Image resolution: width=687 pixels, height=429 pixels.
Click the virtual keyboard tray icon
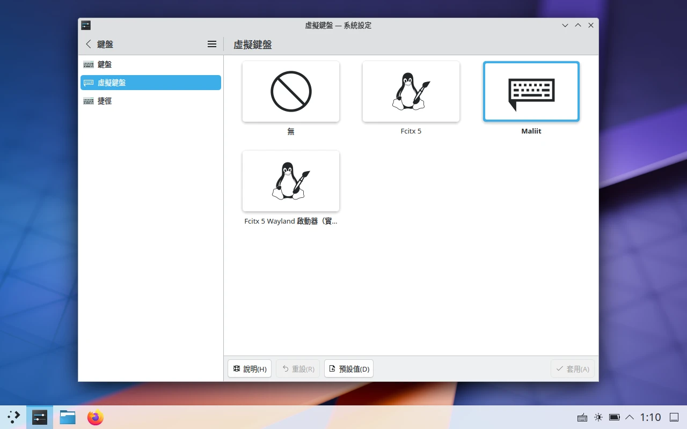point(582,417)
